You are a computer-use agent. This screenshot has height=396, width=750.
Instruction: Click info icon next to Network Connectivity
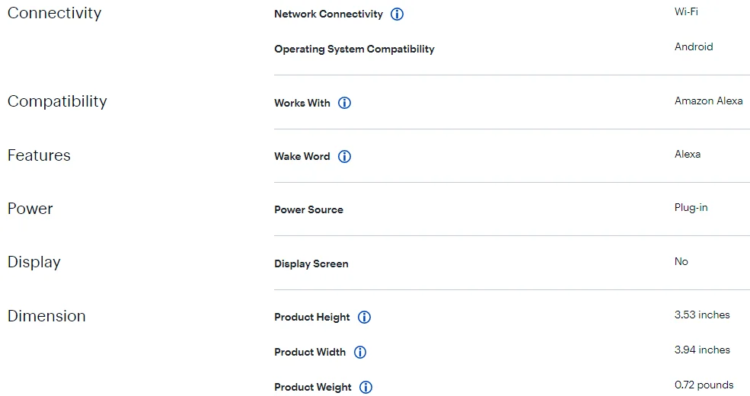point(397,14)
